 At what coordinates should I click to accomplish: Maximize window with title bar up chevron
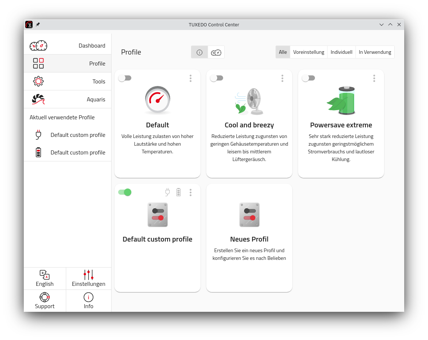click(390, 25)
